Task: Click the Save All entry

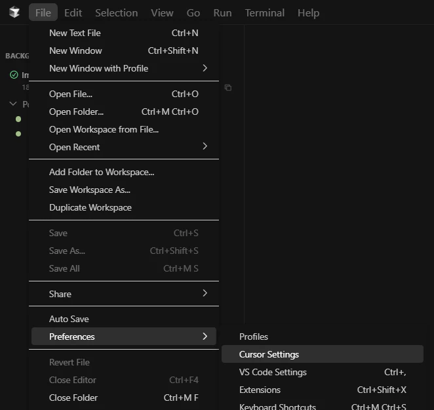Action: coord(124,268)
